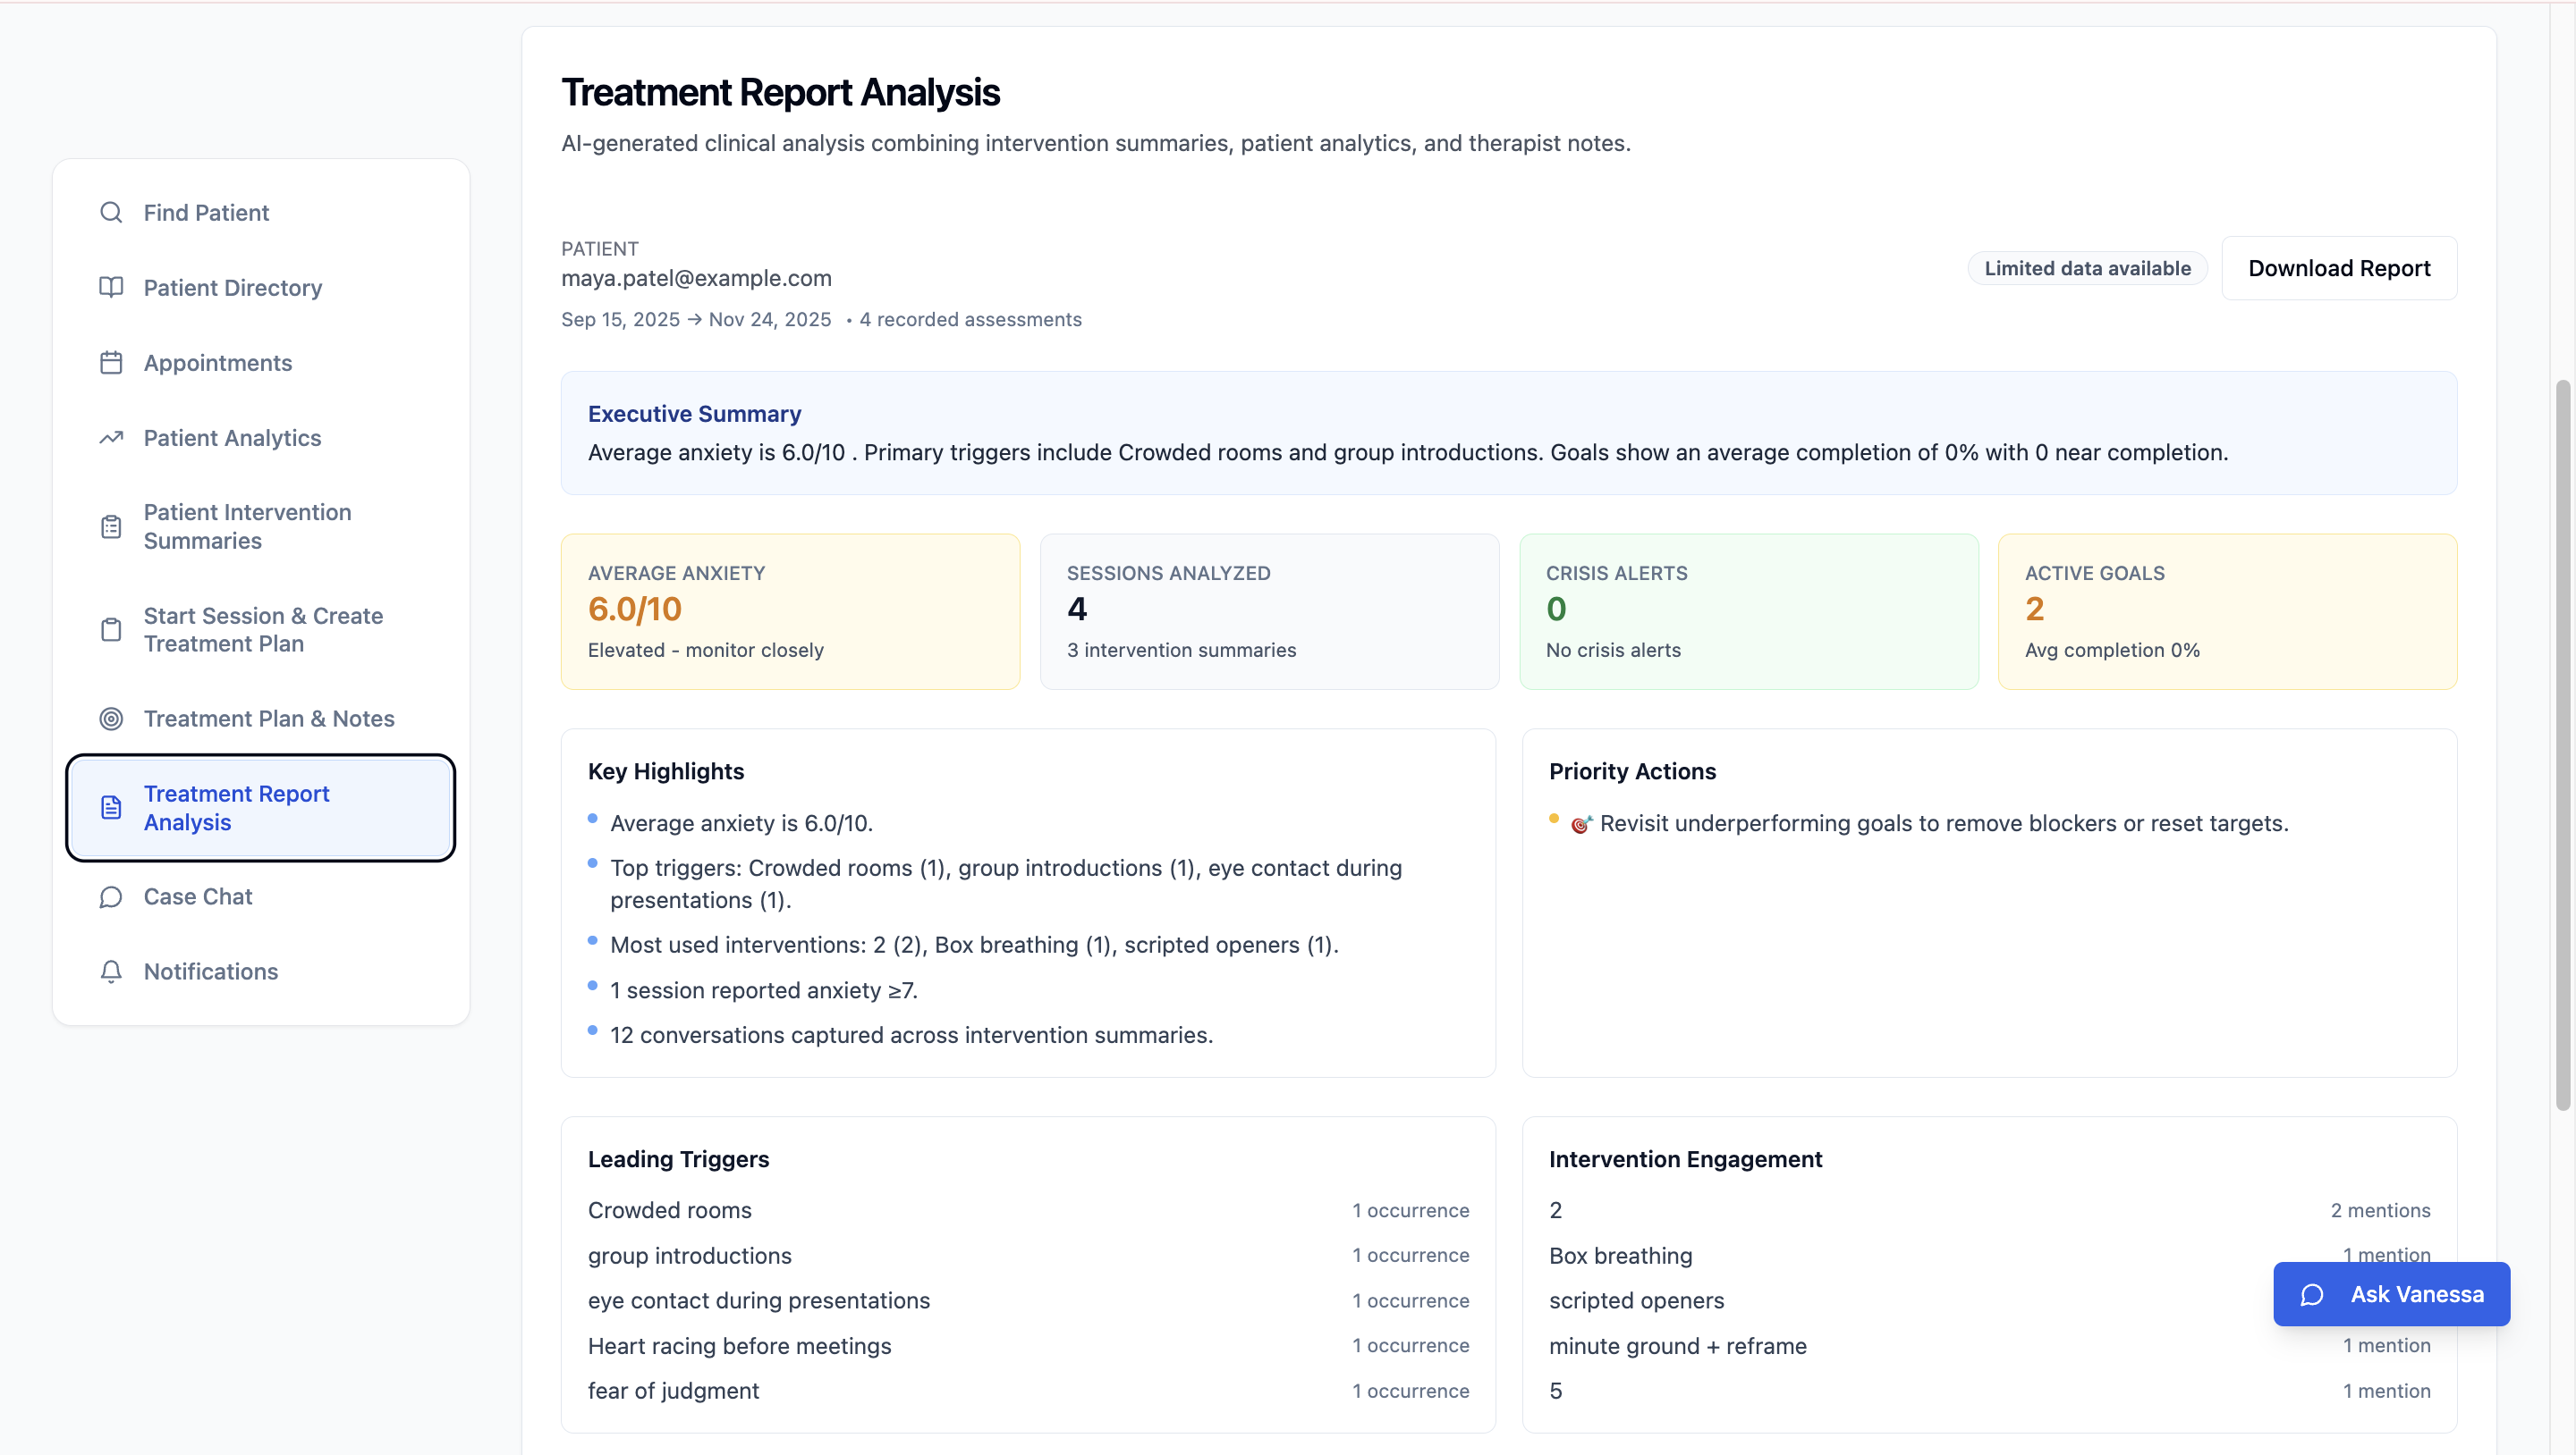The image size is (2576, 1455).
Task: Click the Active Goals card
Action: [2227, 611]
